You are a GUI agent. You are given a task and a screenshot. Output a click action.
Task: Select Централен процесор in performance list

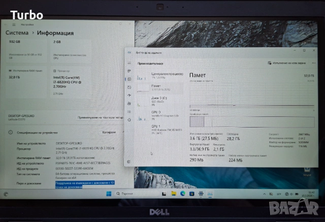click(160, 76)
